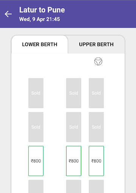Tap the second-row Sold seat in middle column
This screenshot has height=193, width=136.
point(74,127)
